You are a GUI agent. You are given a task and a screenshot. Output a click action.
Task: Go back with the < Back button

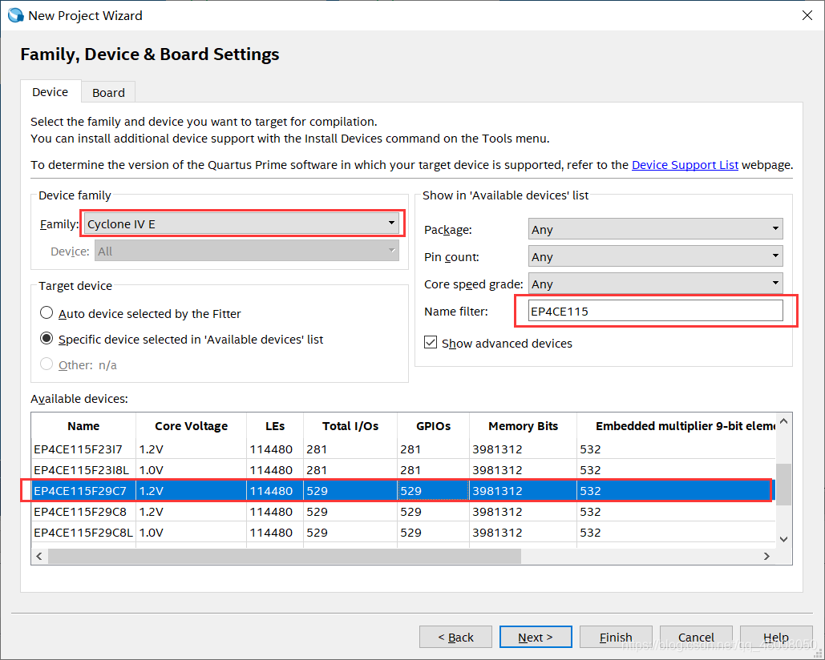[455, 637]
